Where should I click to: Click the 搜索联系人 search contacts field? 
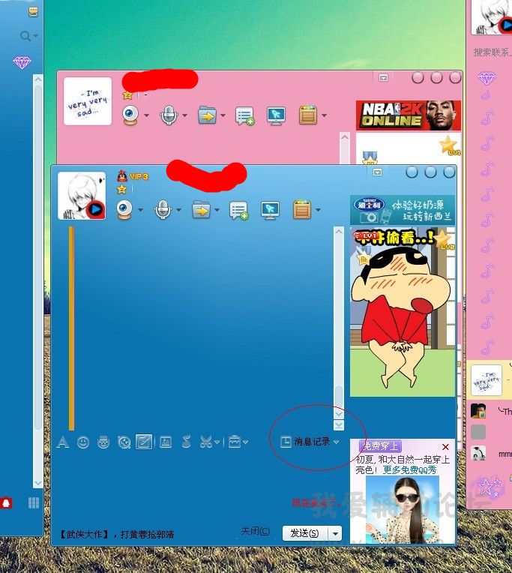coord(491,52)
